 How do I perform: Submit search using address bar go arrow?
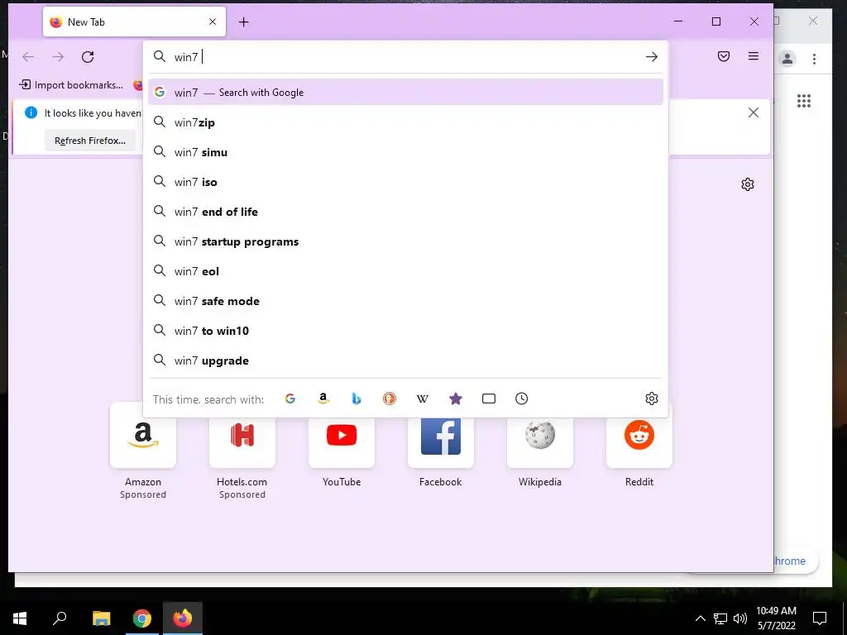(652, 57)
